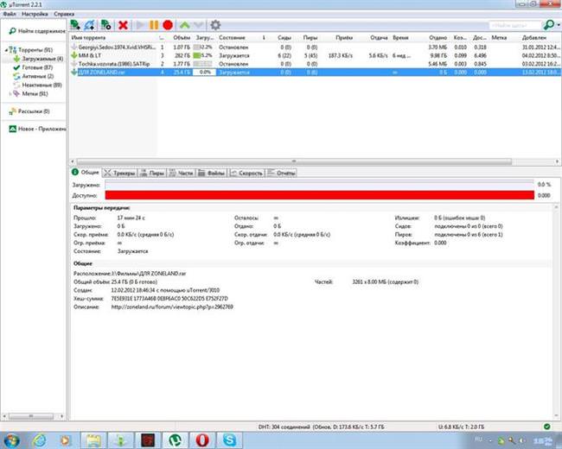Select Готовые (87) category

pos(33,67)
